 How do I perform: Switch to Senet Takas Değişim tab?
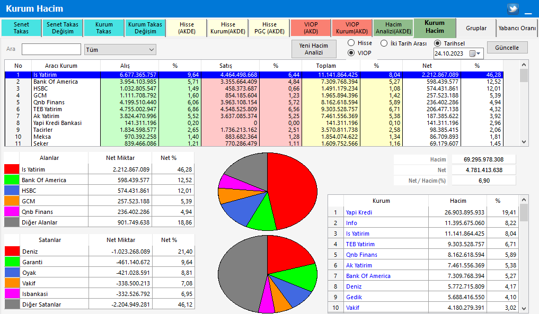pos(63,28)
